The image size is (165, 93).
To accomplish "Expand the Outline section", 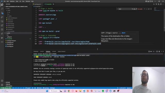I will 8,82.
